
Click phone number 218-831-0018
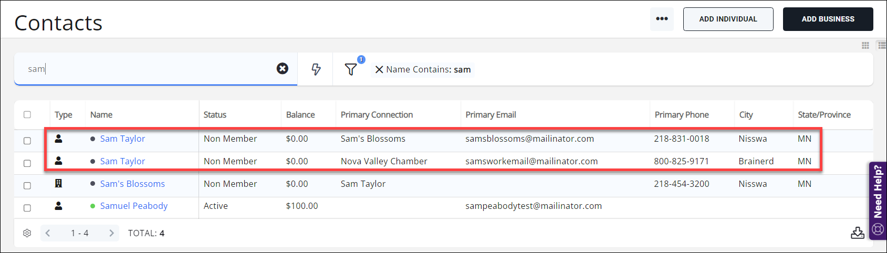coord(682,139)
